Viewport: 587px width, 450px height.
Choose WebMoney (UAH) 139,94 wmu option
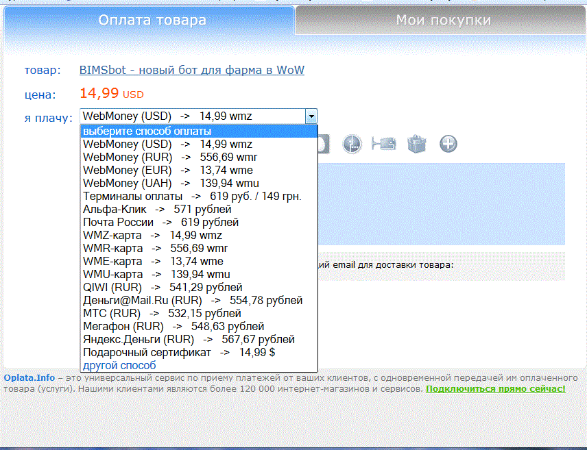pyautogui.click(x=199, y=184)
